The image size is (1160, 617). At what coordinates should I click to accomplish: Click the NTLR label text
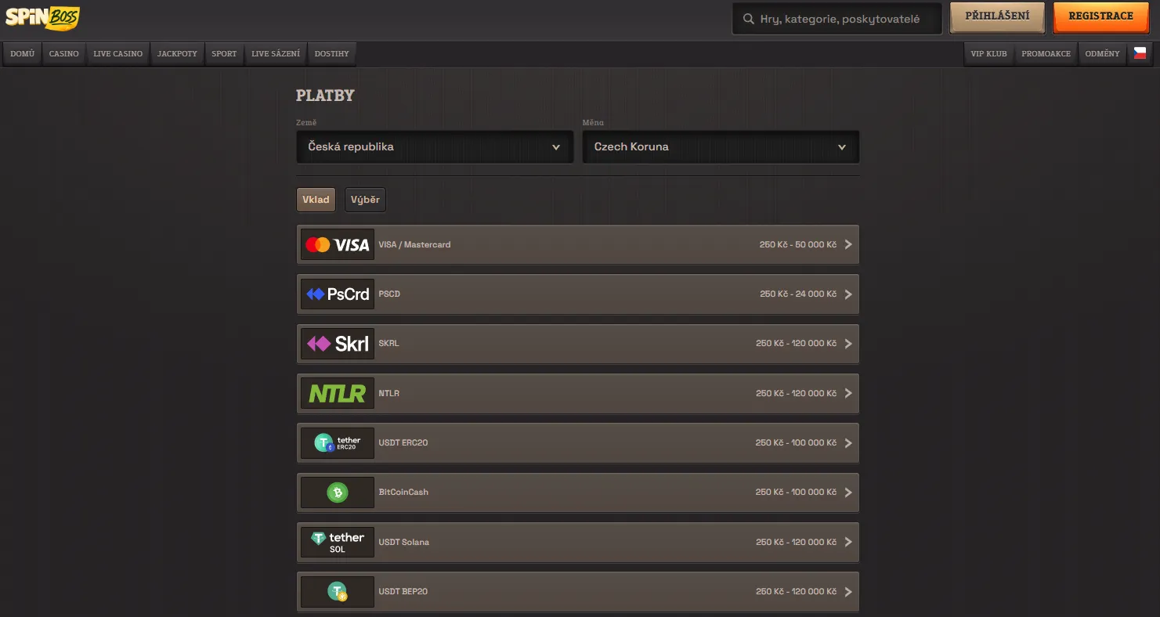click(388, 393)
